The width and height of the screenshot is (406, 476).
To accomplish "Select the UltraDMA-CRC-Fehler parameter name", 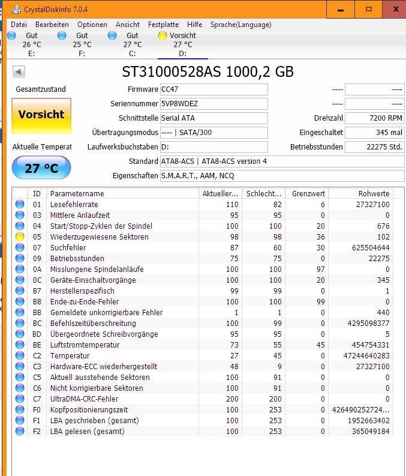I will (85, 399).
